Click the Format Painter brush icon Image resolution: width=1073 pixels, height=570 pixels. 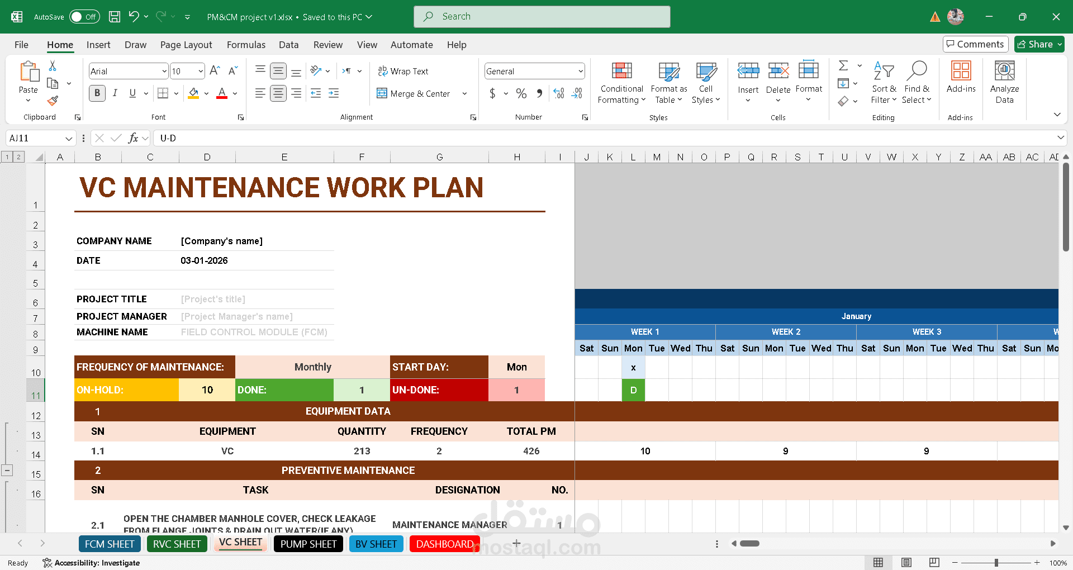[x=53, y=101]
